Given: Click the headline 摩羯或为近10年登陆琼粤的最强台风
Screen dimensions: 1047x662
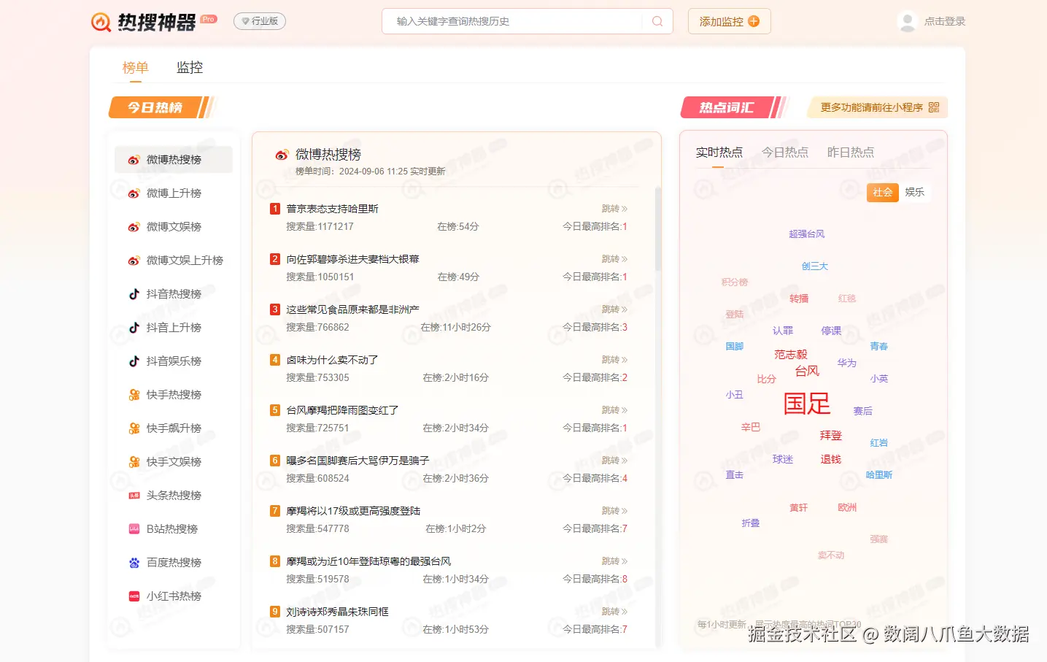Looking at the screenshot, I should pyautogui.click(x=368, y=561).
